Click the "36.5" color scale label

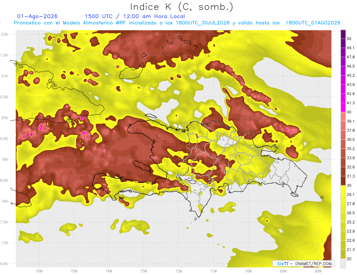click(351, 139)
